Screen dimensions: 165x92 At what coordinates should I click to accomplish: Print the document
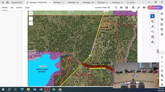pyautogui.click(x=127, y=7)
